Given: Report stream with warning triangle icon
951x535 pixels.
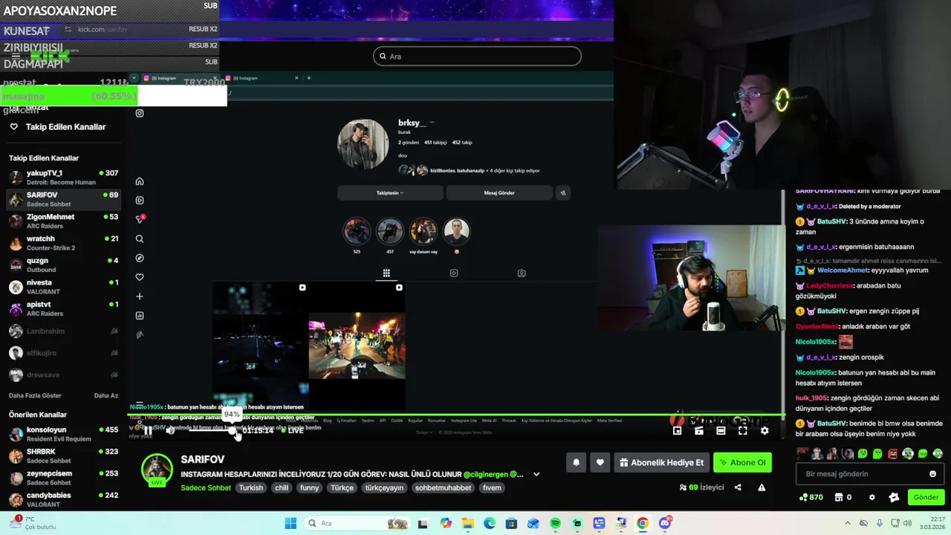Looking at the screenshot, I should click(762, 487).
